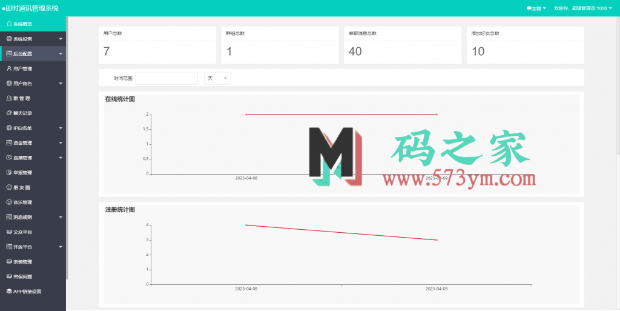
Task: Open 群管理 via its group icon
Action: tap(9, 98)
